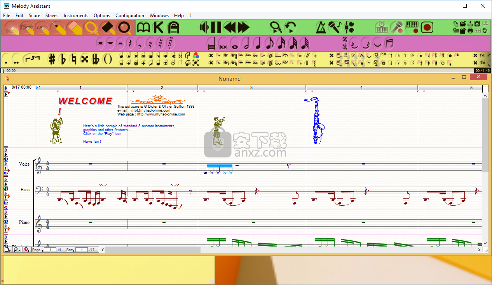Pause playback with the pause button

[x=216, y=28]
